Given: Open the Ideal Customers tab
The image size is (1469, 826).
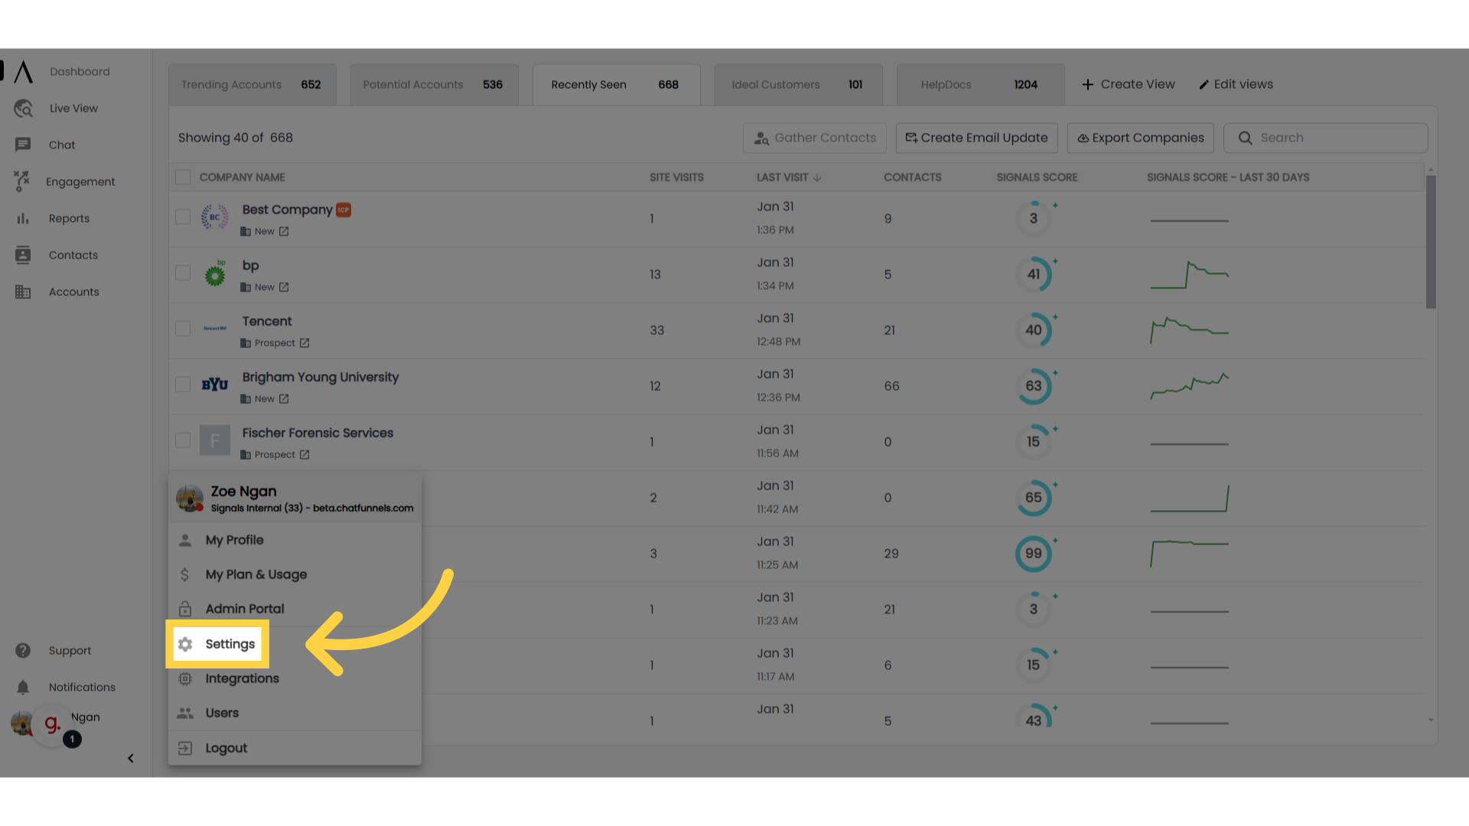Looking at the screenshot, I should (798, 84).
